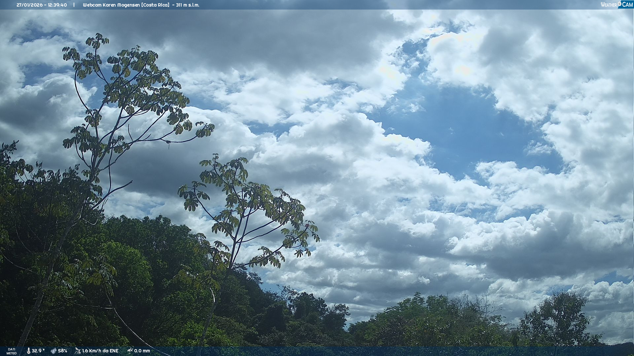This screenshot has width=634, height=356.
Task: Click the camera lens icon in WeatherCam logo
Action: 619,4
